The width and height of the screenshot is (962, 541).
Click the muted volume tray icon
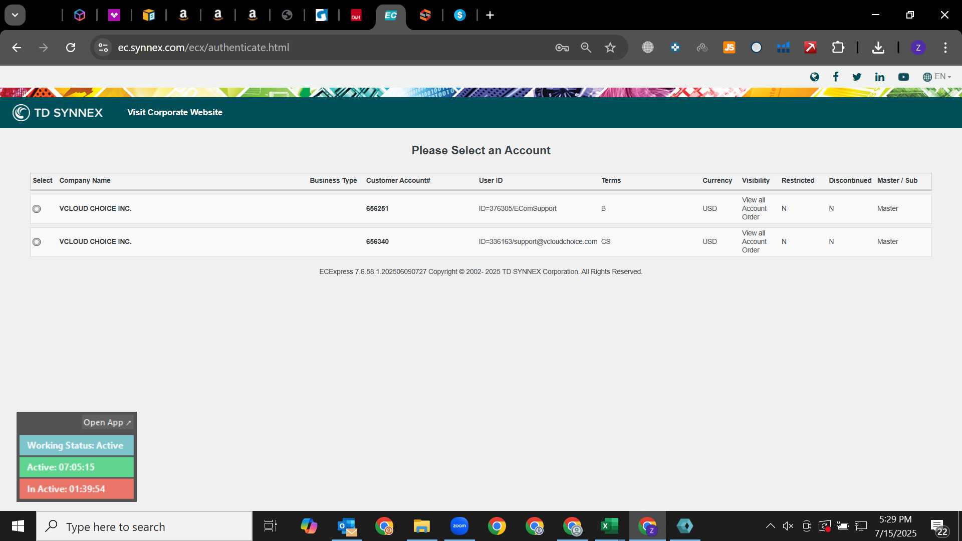pyautogui.click(x=788, y=526)
